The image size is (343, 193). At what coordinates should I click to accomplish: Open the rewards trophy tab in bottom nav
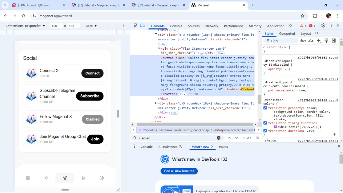click(65, 178)
